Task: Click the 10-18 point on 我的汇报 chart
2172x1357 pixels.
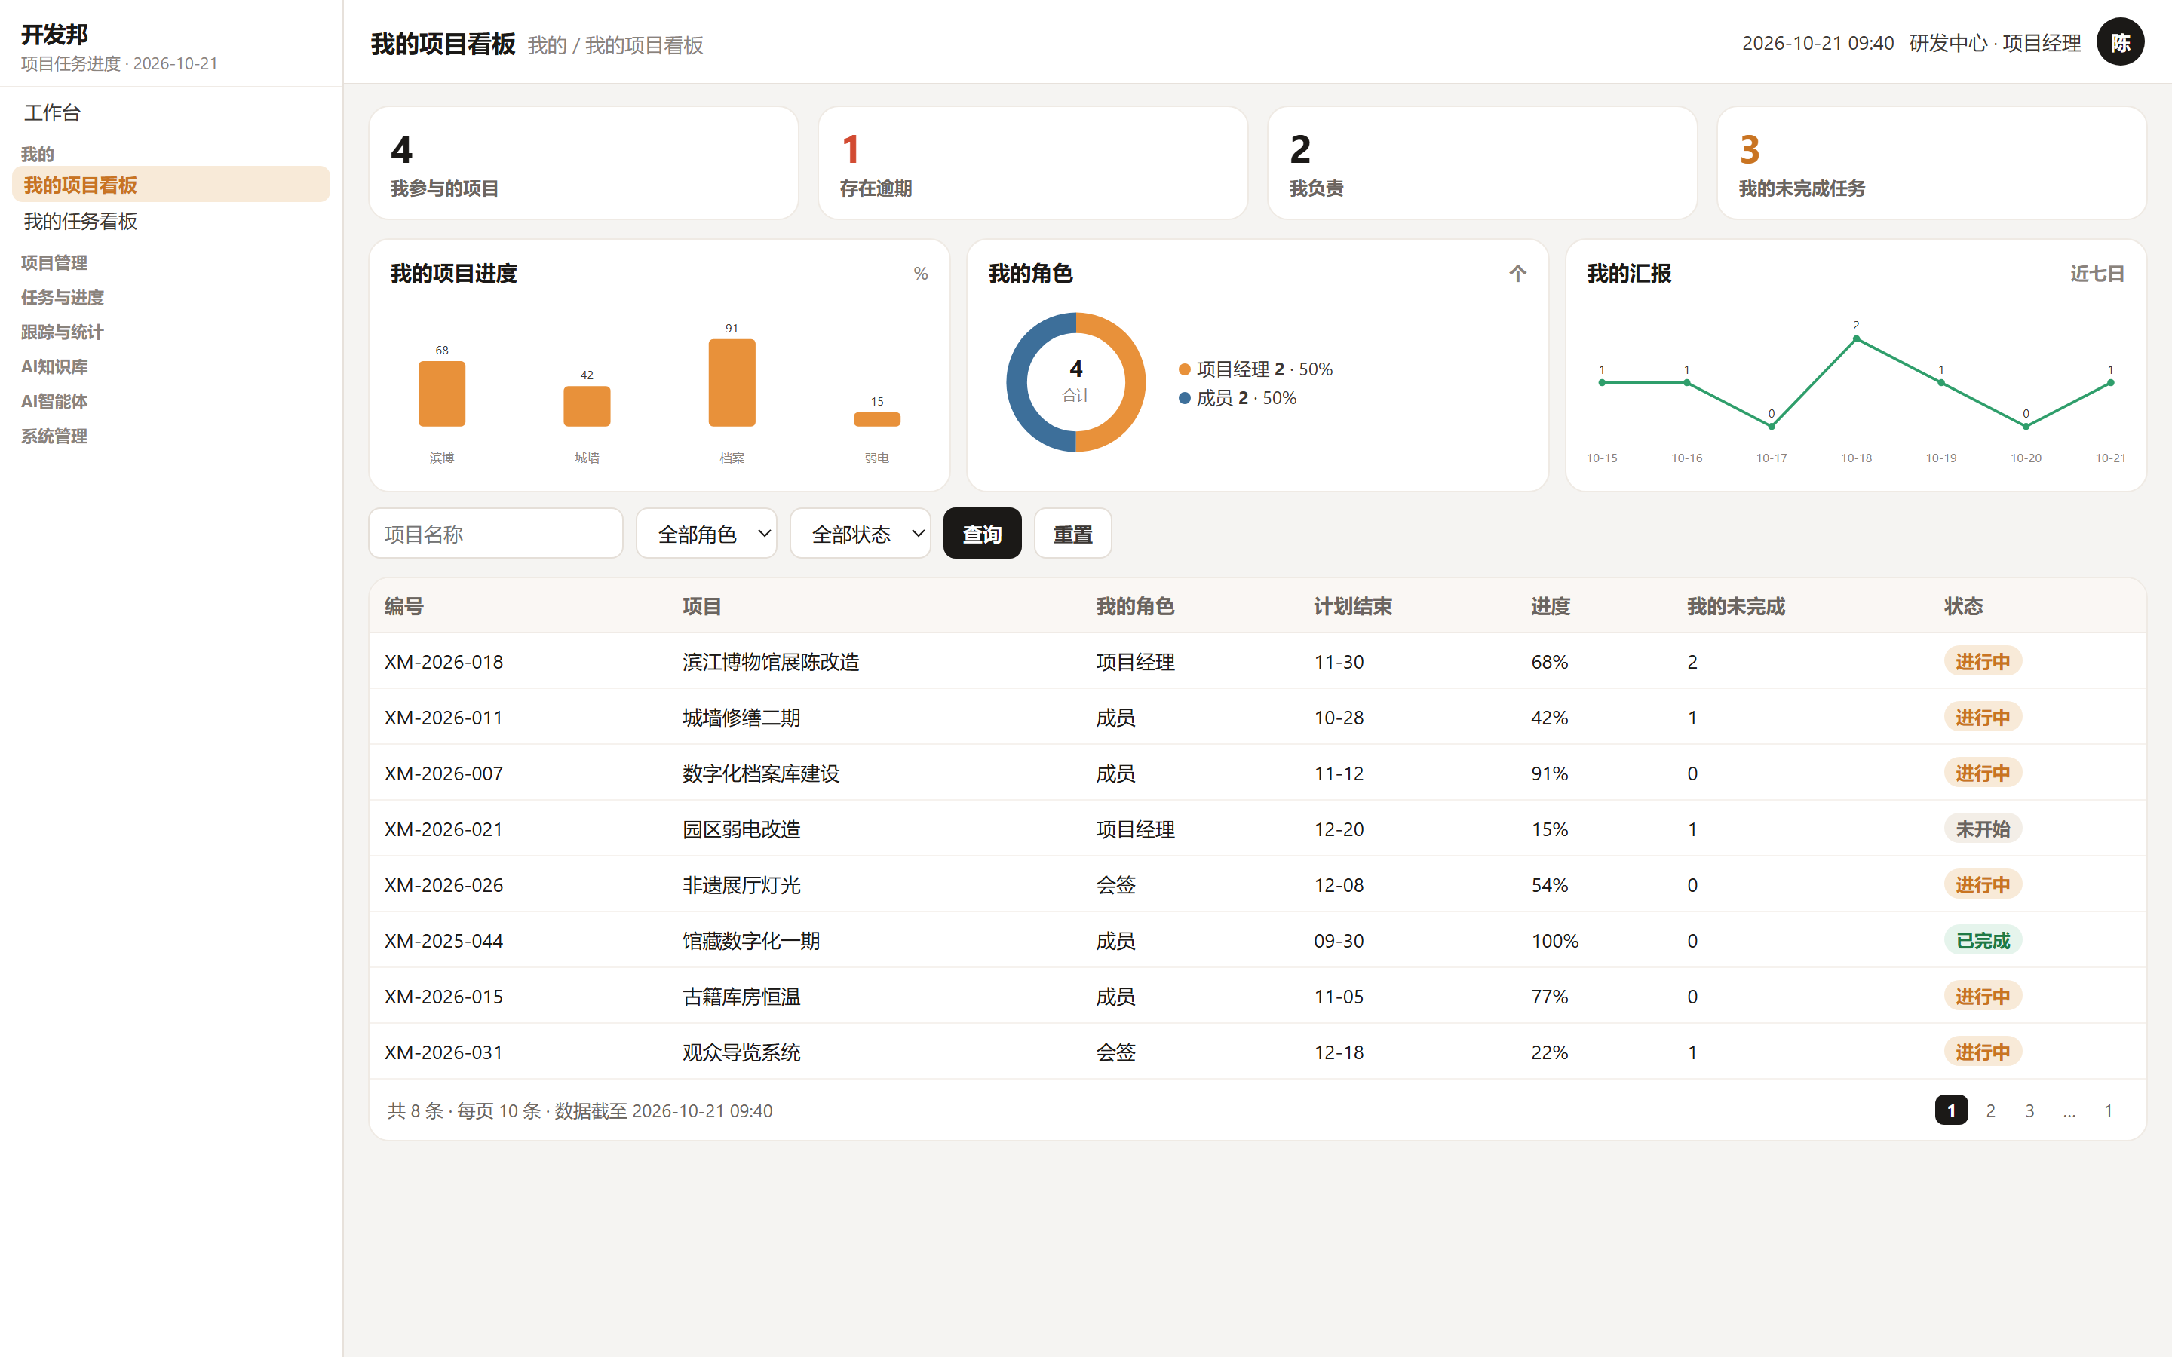Action: coord(1856,339)
